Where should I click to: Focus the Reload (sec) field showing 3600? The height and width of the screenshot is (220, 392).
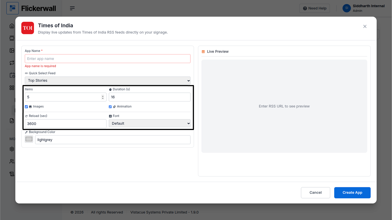[x=66, y=124]
